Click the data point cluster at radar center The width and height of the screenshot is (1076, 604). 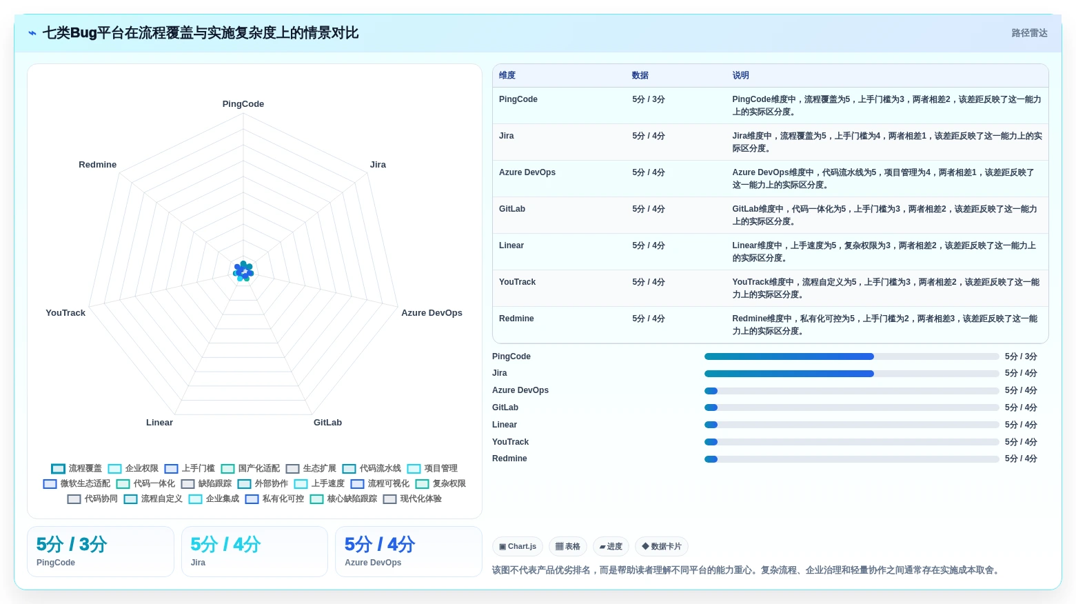(243, 272)
